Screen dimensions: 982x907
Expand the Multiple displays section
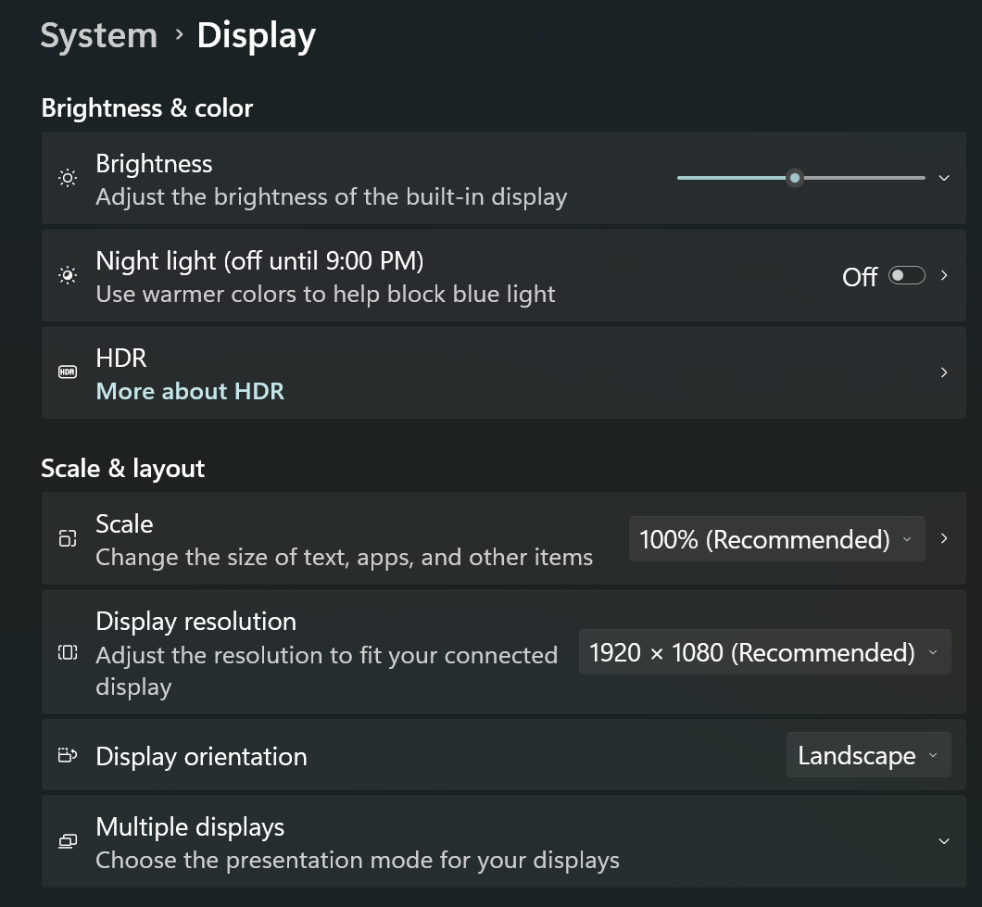pyautogui.click(x=943, y=841)
